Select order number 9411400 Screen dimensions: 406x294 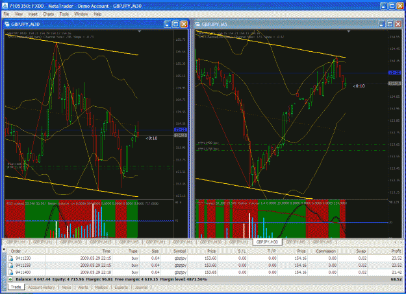[x=23, y=273]
